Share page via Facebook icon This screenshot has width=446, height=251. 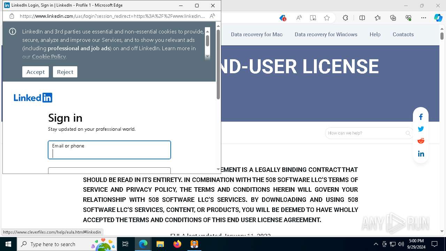point(421,117)
